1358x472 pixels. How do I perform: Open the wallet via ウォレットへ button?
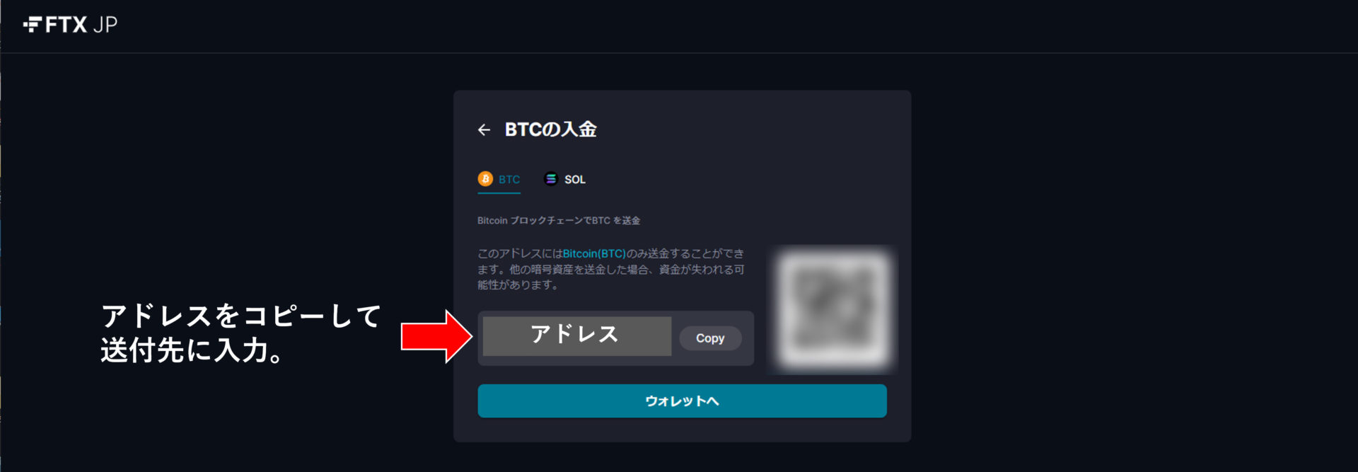point(682,401)
